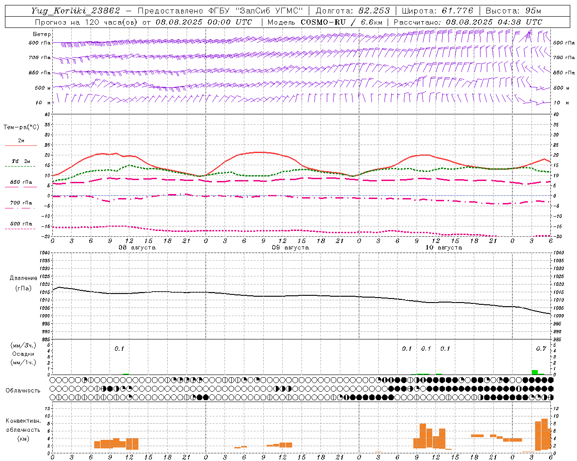Select the 'Предоставлено ФГБУ "ЗапСиб УГМС"' header text

[x=220, y=11]
